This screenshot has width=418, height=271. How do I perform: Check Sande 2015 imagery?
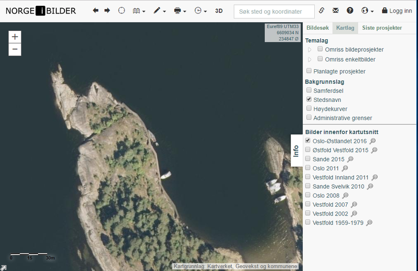308,158
